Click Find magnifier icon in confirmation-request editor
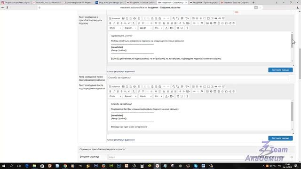Viewport: 301px width, 169px height. 174,18
